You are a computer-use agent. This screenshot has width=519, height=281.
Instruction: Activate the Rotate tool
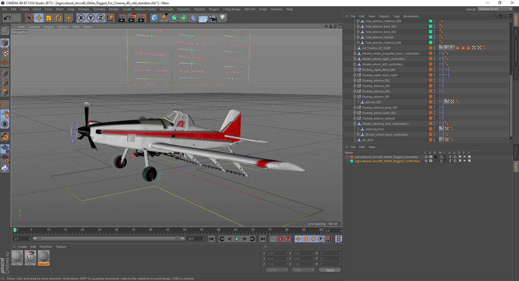click(x=58, y=18)
